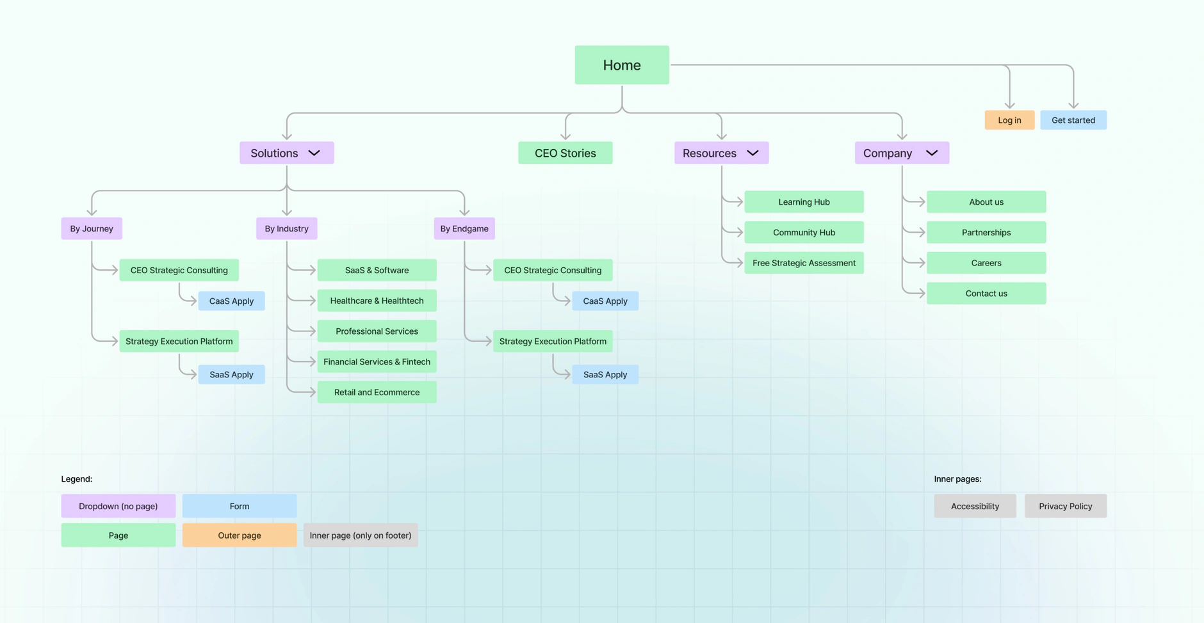1204x623 pixels.
Task: Open the Contact us page box
Action: coord(986,293)
